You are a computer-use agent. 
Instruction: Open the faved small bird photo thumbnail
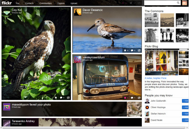click(134, 109)
